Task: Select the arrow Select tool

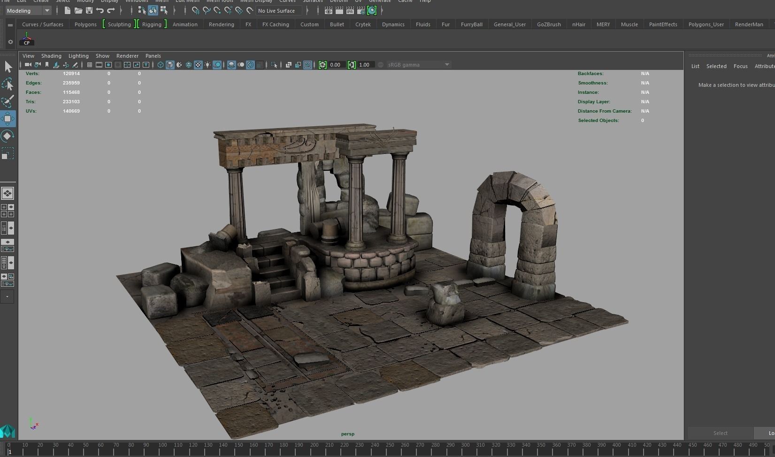Action: (8, 67)
